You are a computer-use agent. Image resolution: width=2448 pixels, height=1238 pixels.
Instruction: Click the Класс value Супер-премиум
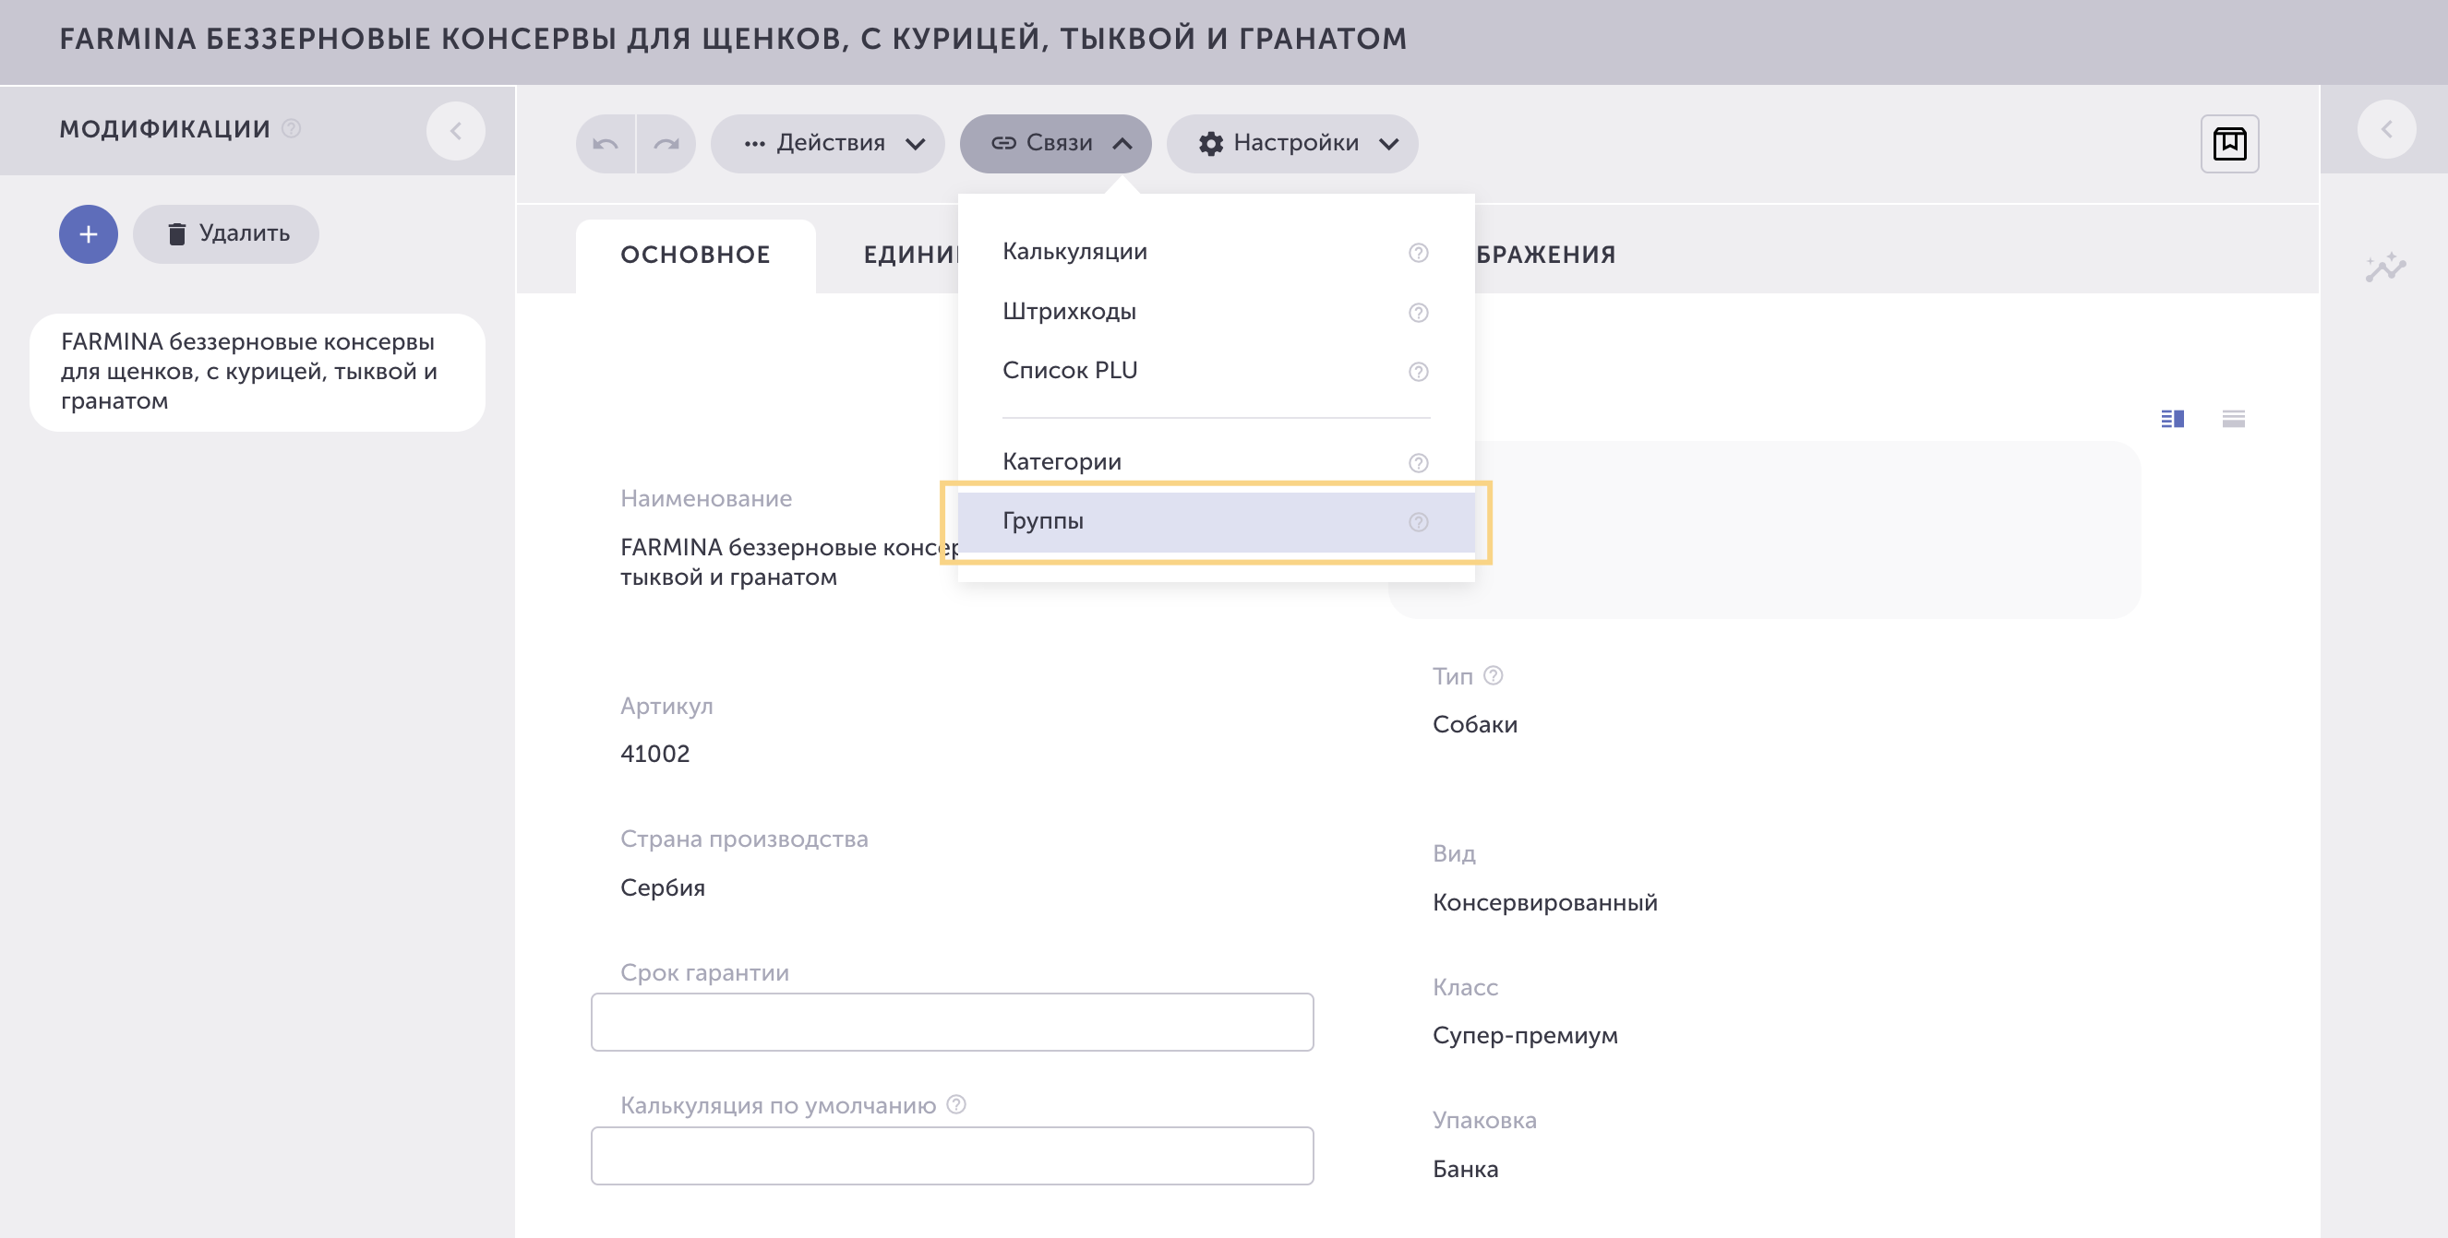click(1525, 1035)
